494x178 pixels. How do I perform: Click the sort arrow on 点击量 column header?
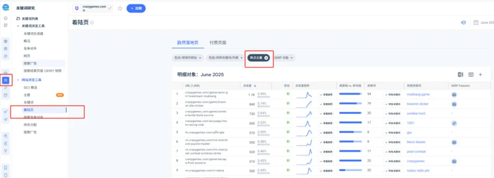pyautogui.click(x=255, y=86)
